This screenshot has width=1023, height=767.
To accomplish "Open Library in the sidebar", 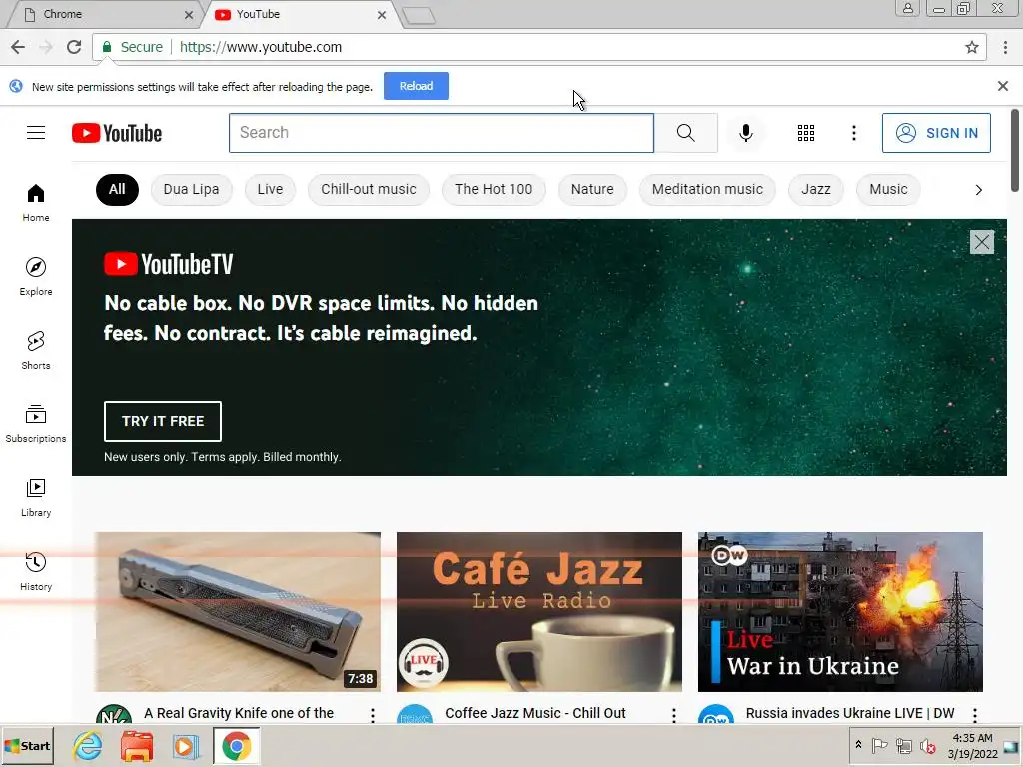I will 36,498.
